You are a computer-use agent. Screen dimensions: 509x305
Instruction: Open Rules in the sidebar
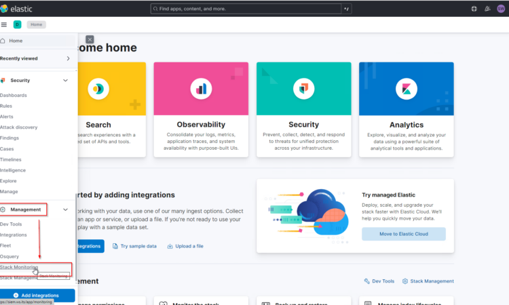[6, 106]
